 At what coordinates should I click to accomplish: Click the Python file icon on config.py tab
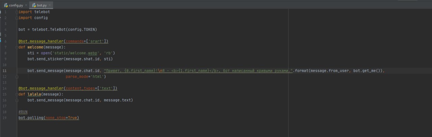click(x=6, y=5)
